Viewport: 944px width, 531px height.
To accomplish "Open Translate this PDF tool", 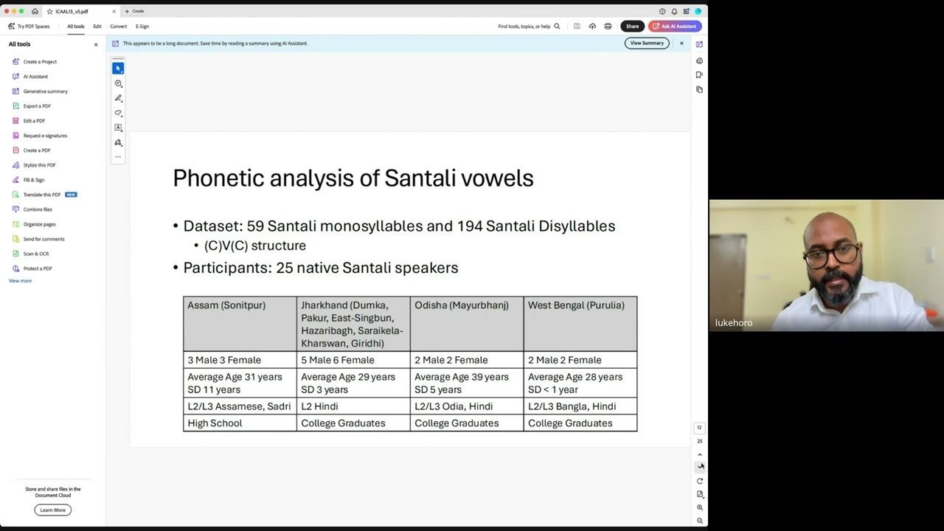I will [x=41, y=194].
